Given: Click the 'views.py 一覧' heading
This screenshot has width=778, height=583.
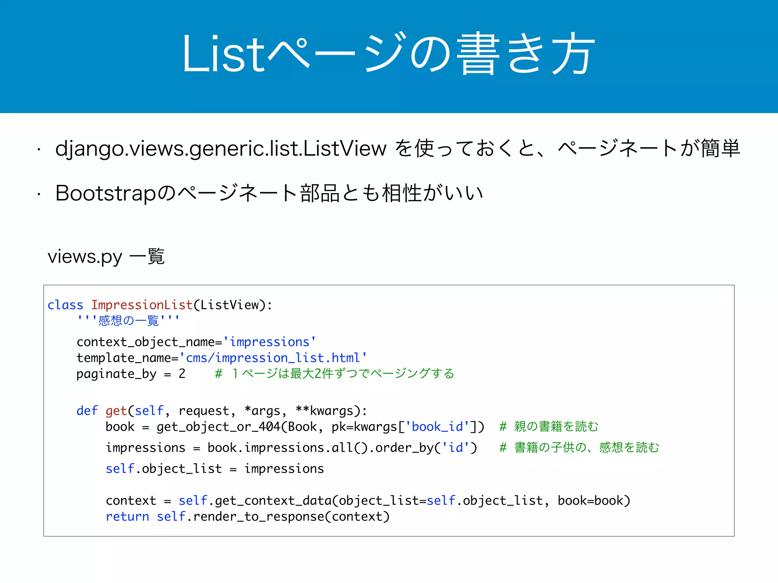Looking at the screenshot, I should (x=106, y=257).
